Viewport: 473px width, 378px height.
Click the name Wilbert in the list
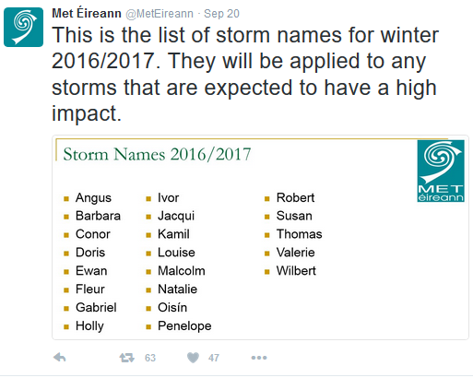[296, 271]
